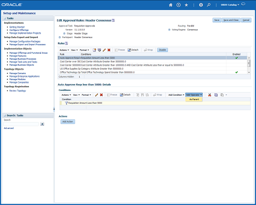
Task: Click the Stage info icon
Action: [x=64, y=34]
